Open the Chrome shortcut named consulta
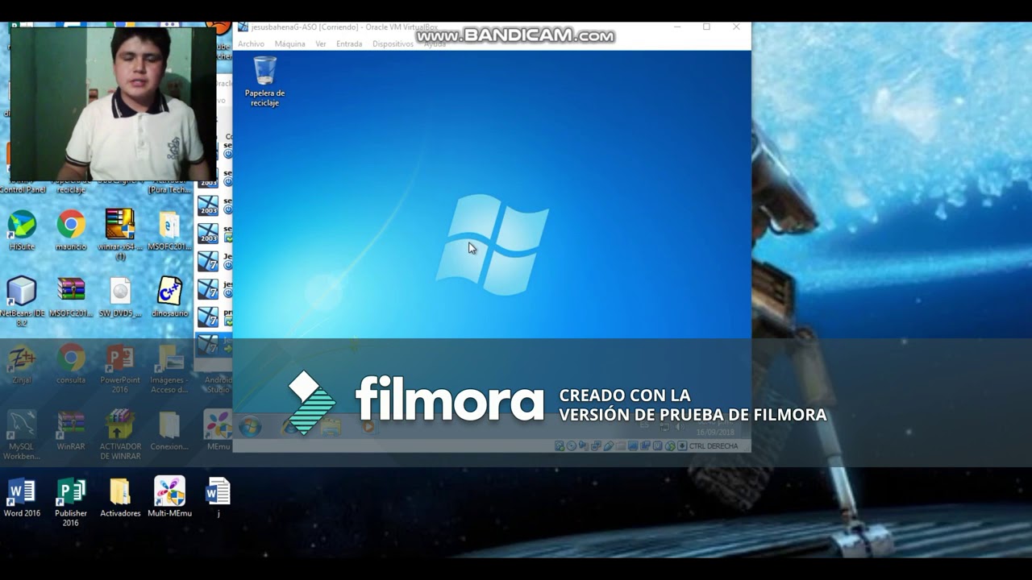 coord(71,358)
